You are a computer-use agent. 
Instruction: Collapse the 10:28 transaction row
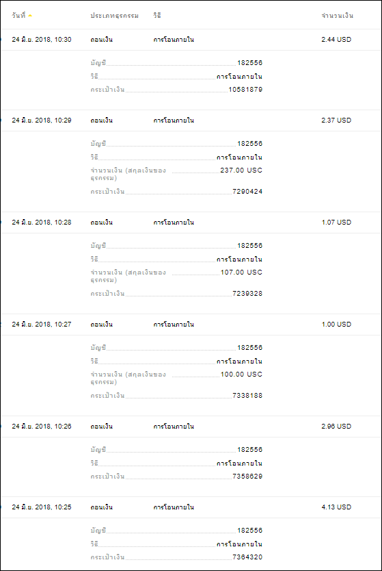click(191, 223)
